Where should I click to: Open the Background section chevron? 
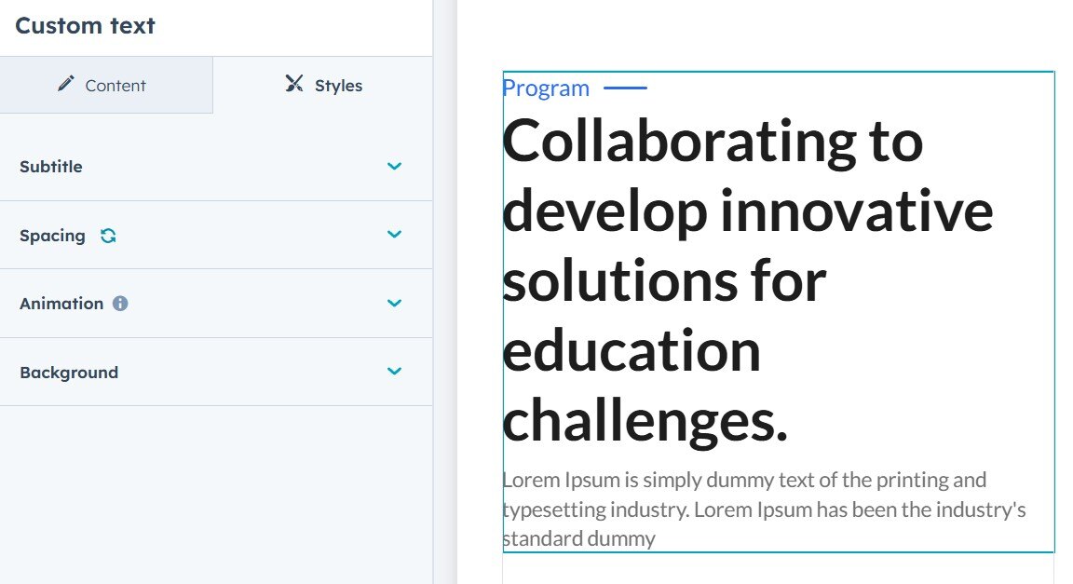click(394, 372)
